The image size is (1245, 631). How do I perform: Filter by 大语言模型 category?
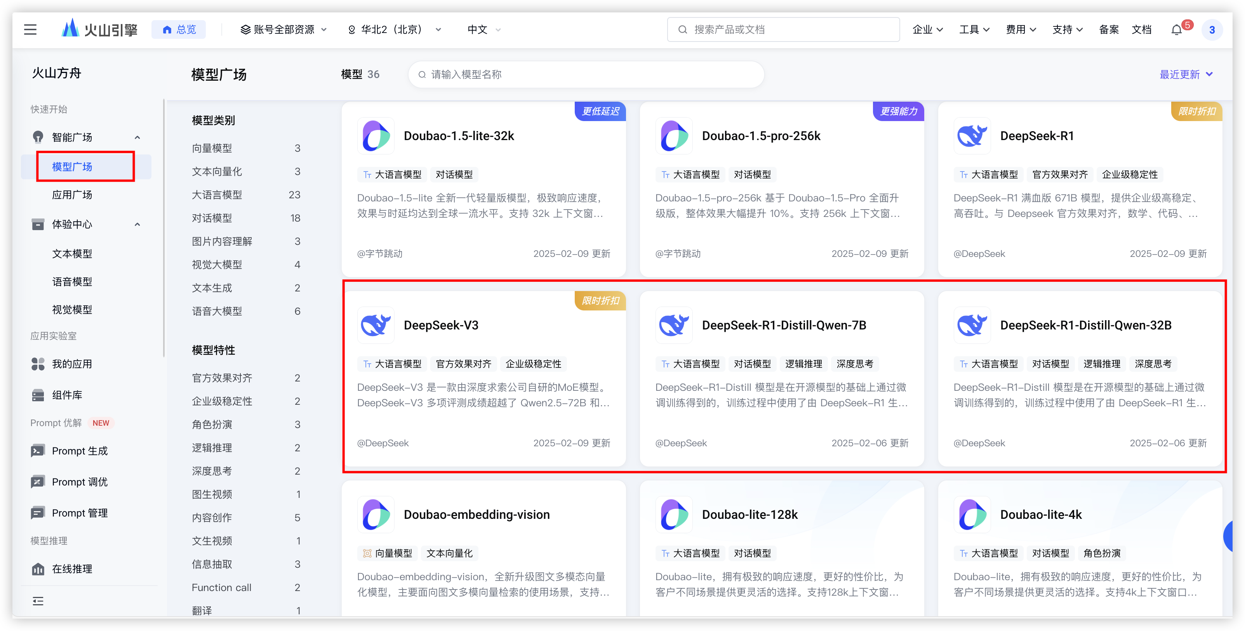[x=217, y=195]
